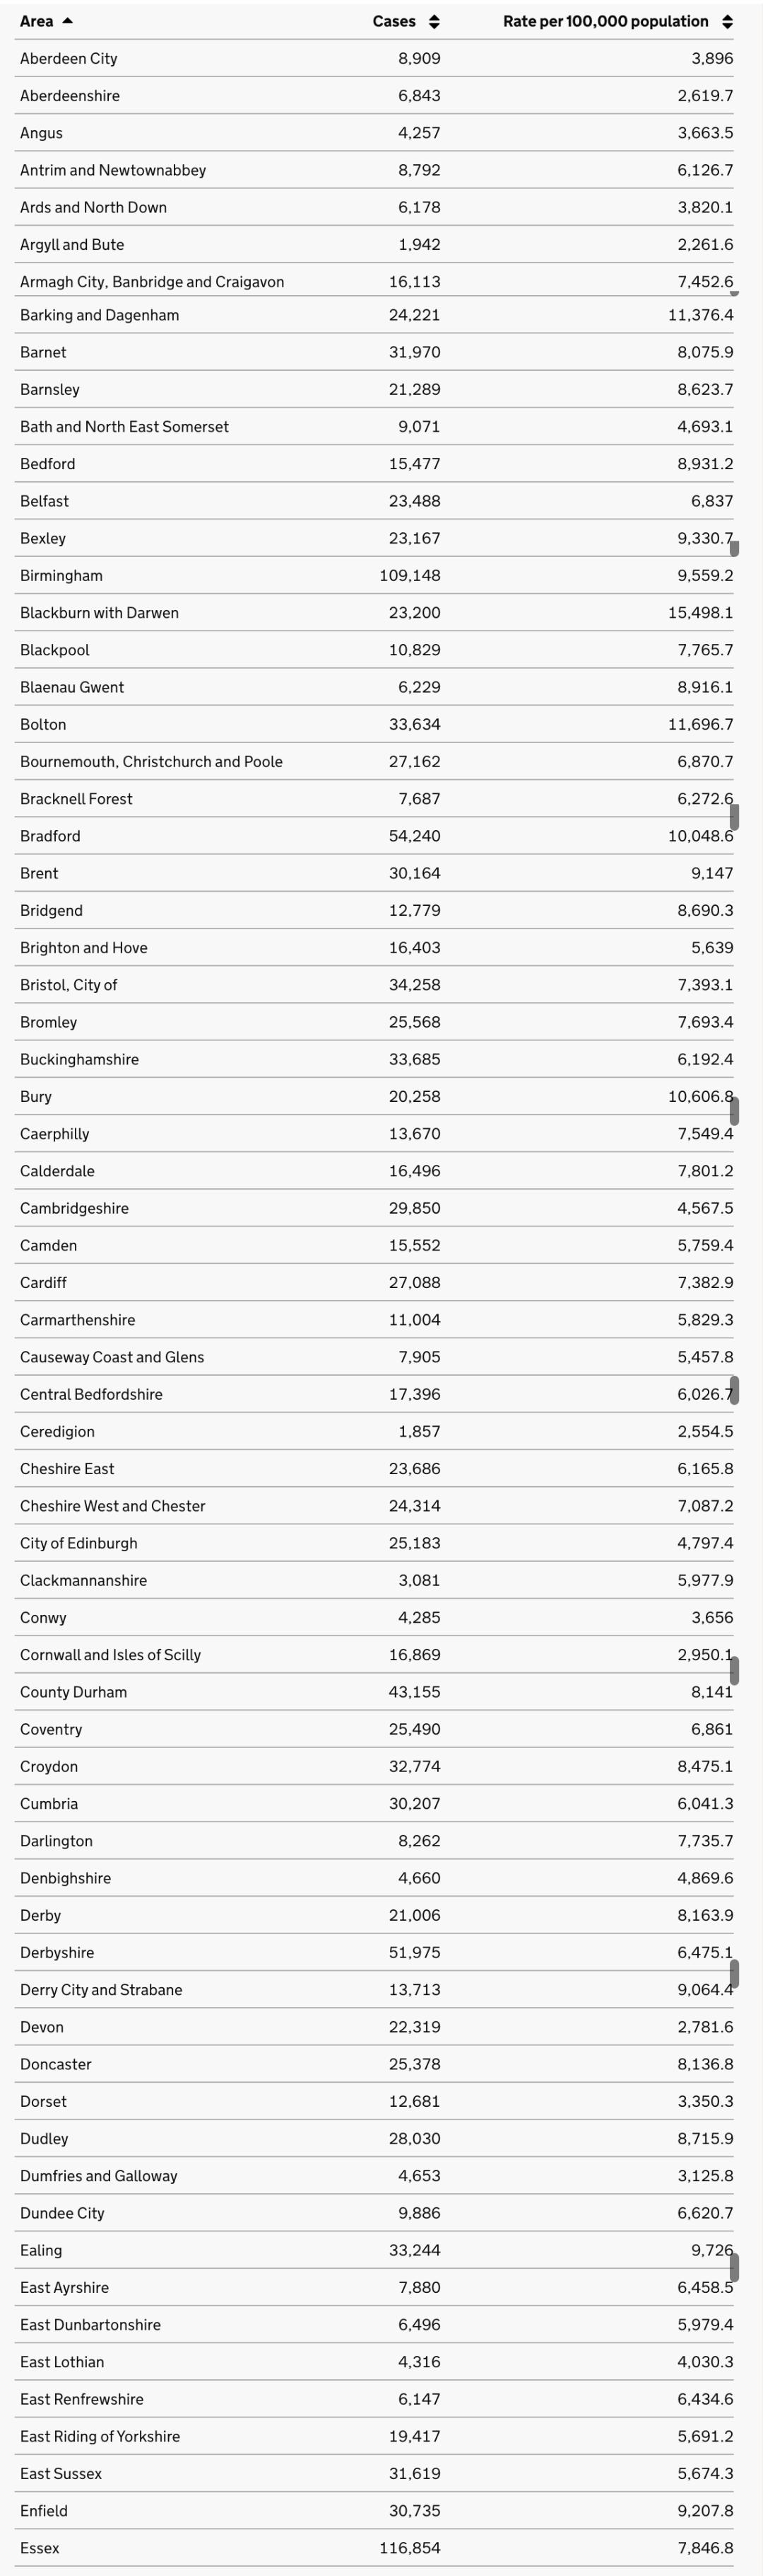The height and width of the screenshot is (2576, 763).
Task: Select the Area column header
Action: [x=38, y=20]
